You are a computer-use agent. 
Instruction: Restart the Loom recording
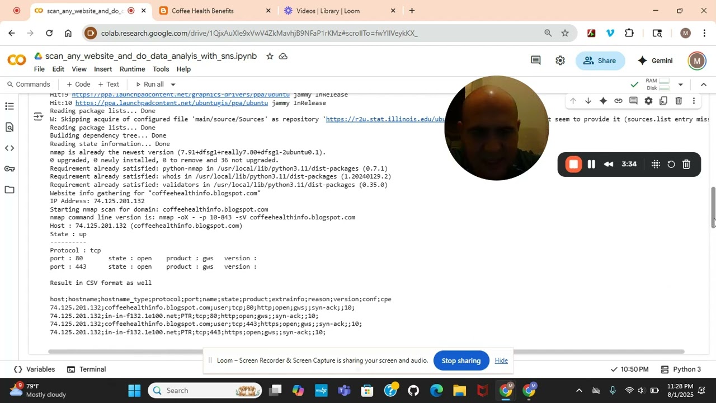click(671, 165)
